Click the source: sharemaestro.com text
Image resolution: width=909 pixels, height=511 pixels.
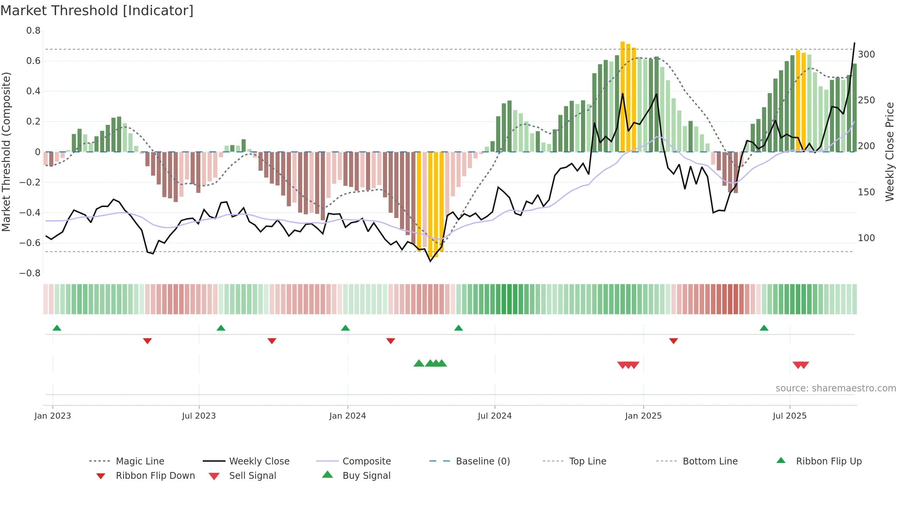(x=836, y=388)
